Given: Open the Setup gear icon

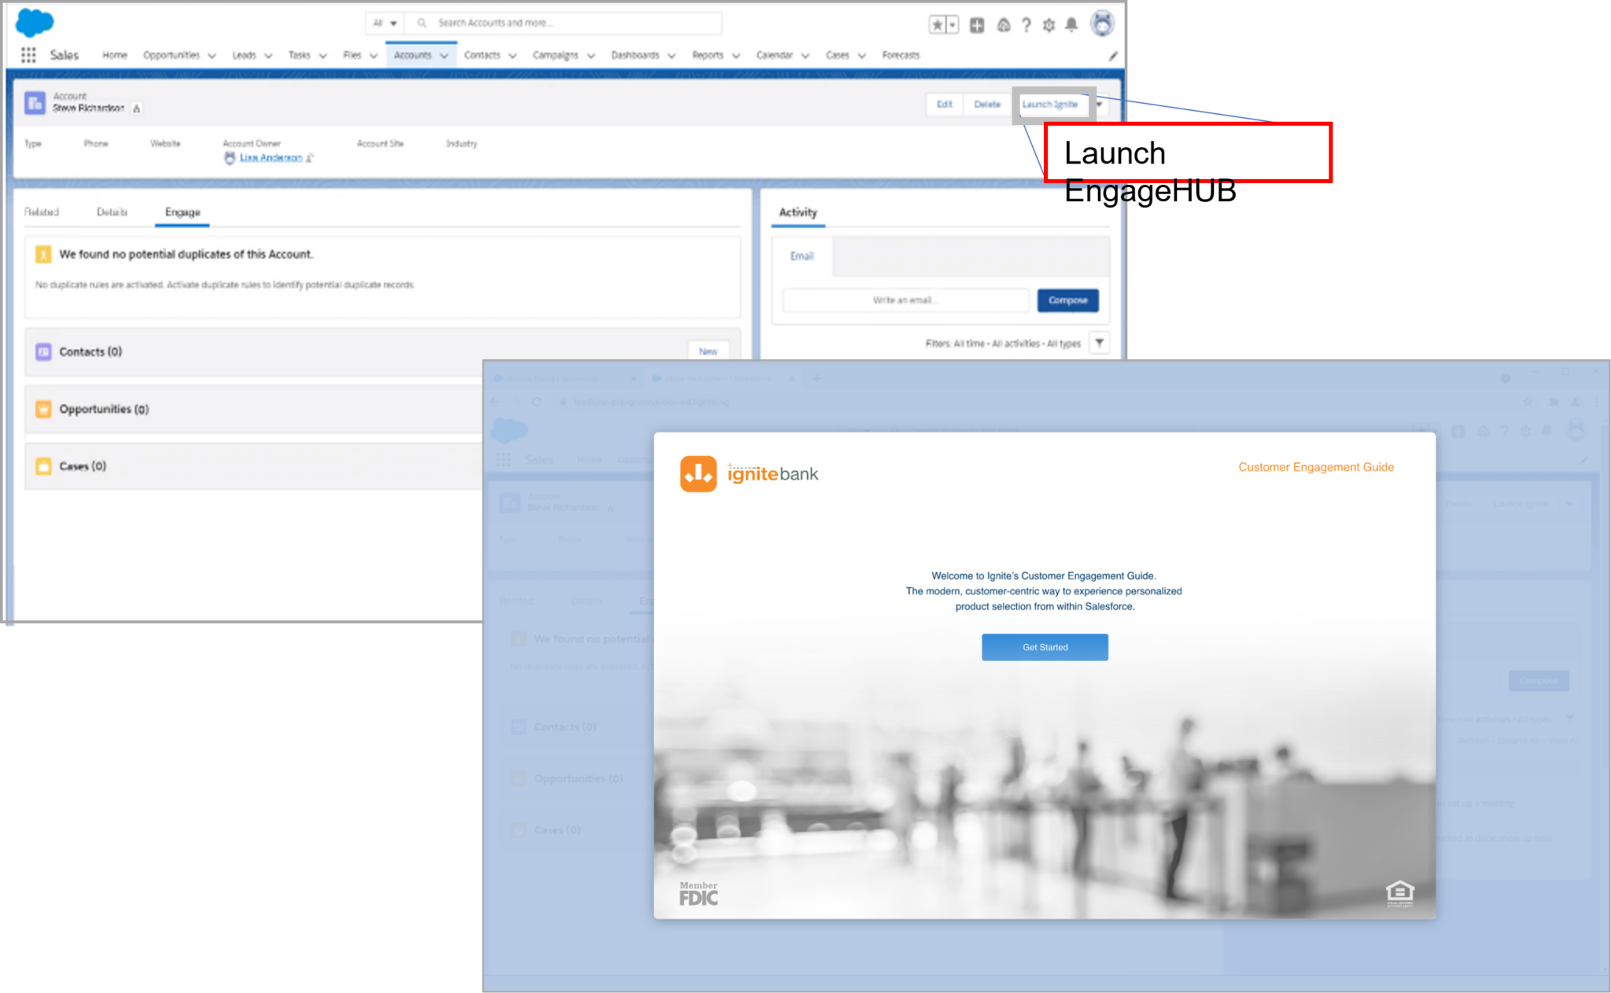Looking at the screenshot, I should click(1049, 24).
